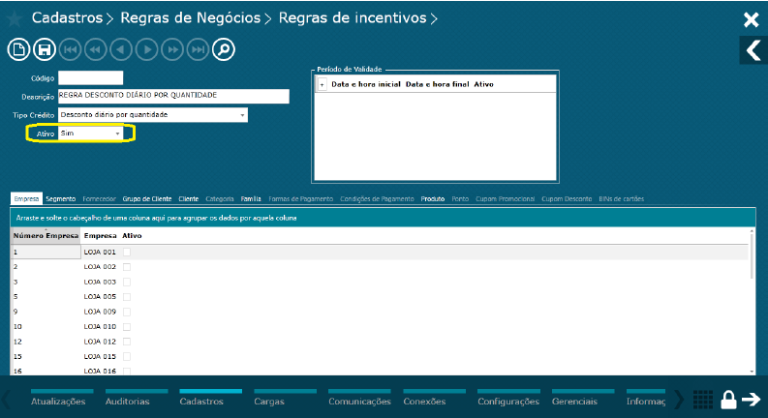Screen dimensions: 768x418
Task: Click Regras de Negócios breadcrumb
Action: point(191,18)
